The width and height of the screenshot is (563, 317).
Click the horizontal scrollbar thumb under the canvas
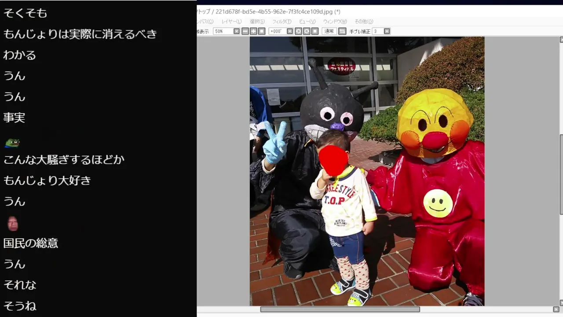pos(340,310)
